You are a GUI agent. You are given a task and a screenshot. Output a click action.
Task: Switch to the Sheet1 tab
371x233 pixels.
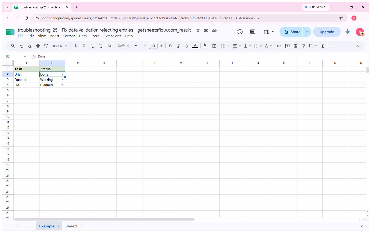pyautogui.click(x=71, y=226)
